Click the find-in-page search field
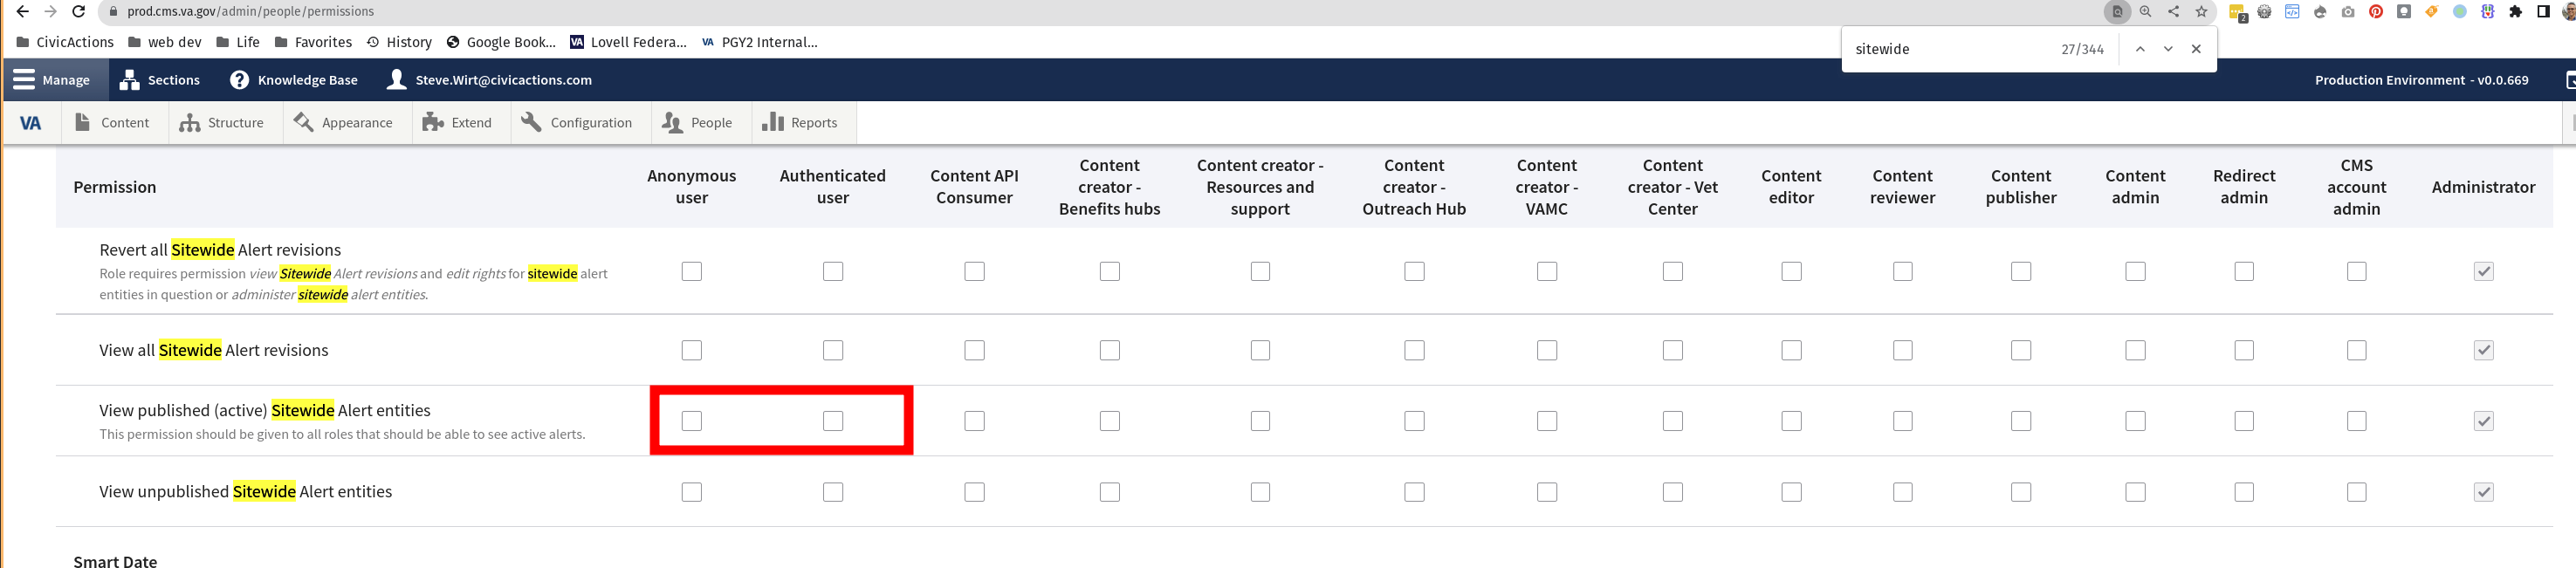 click(x=1945, y=49)
